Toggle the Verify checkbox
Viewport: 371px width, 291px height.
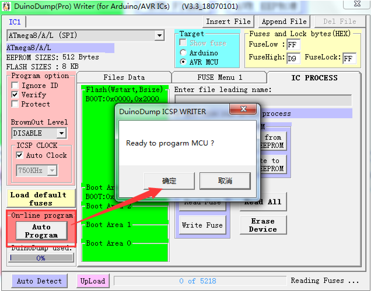(15, 95)
